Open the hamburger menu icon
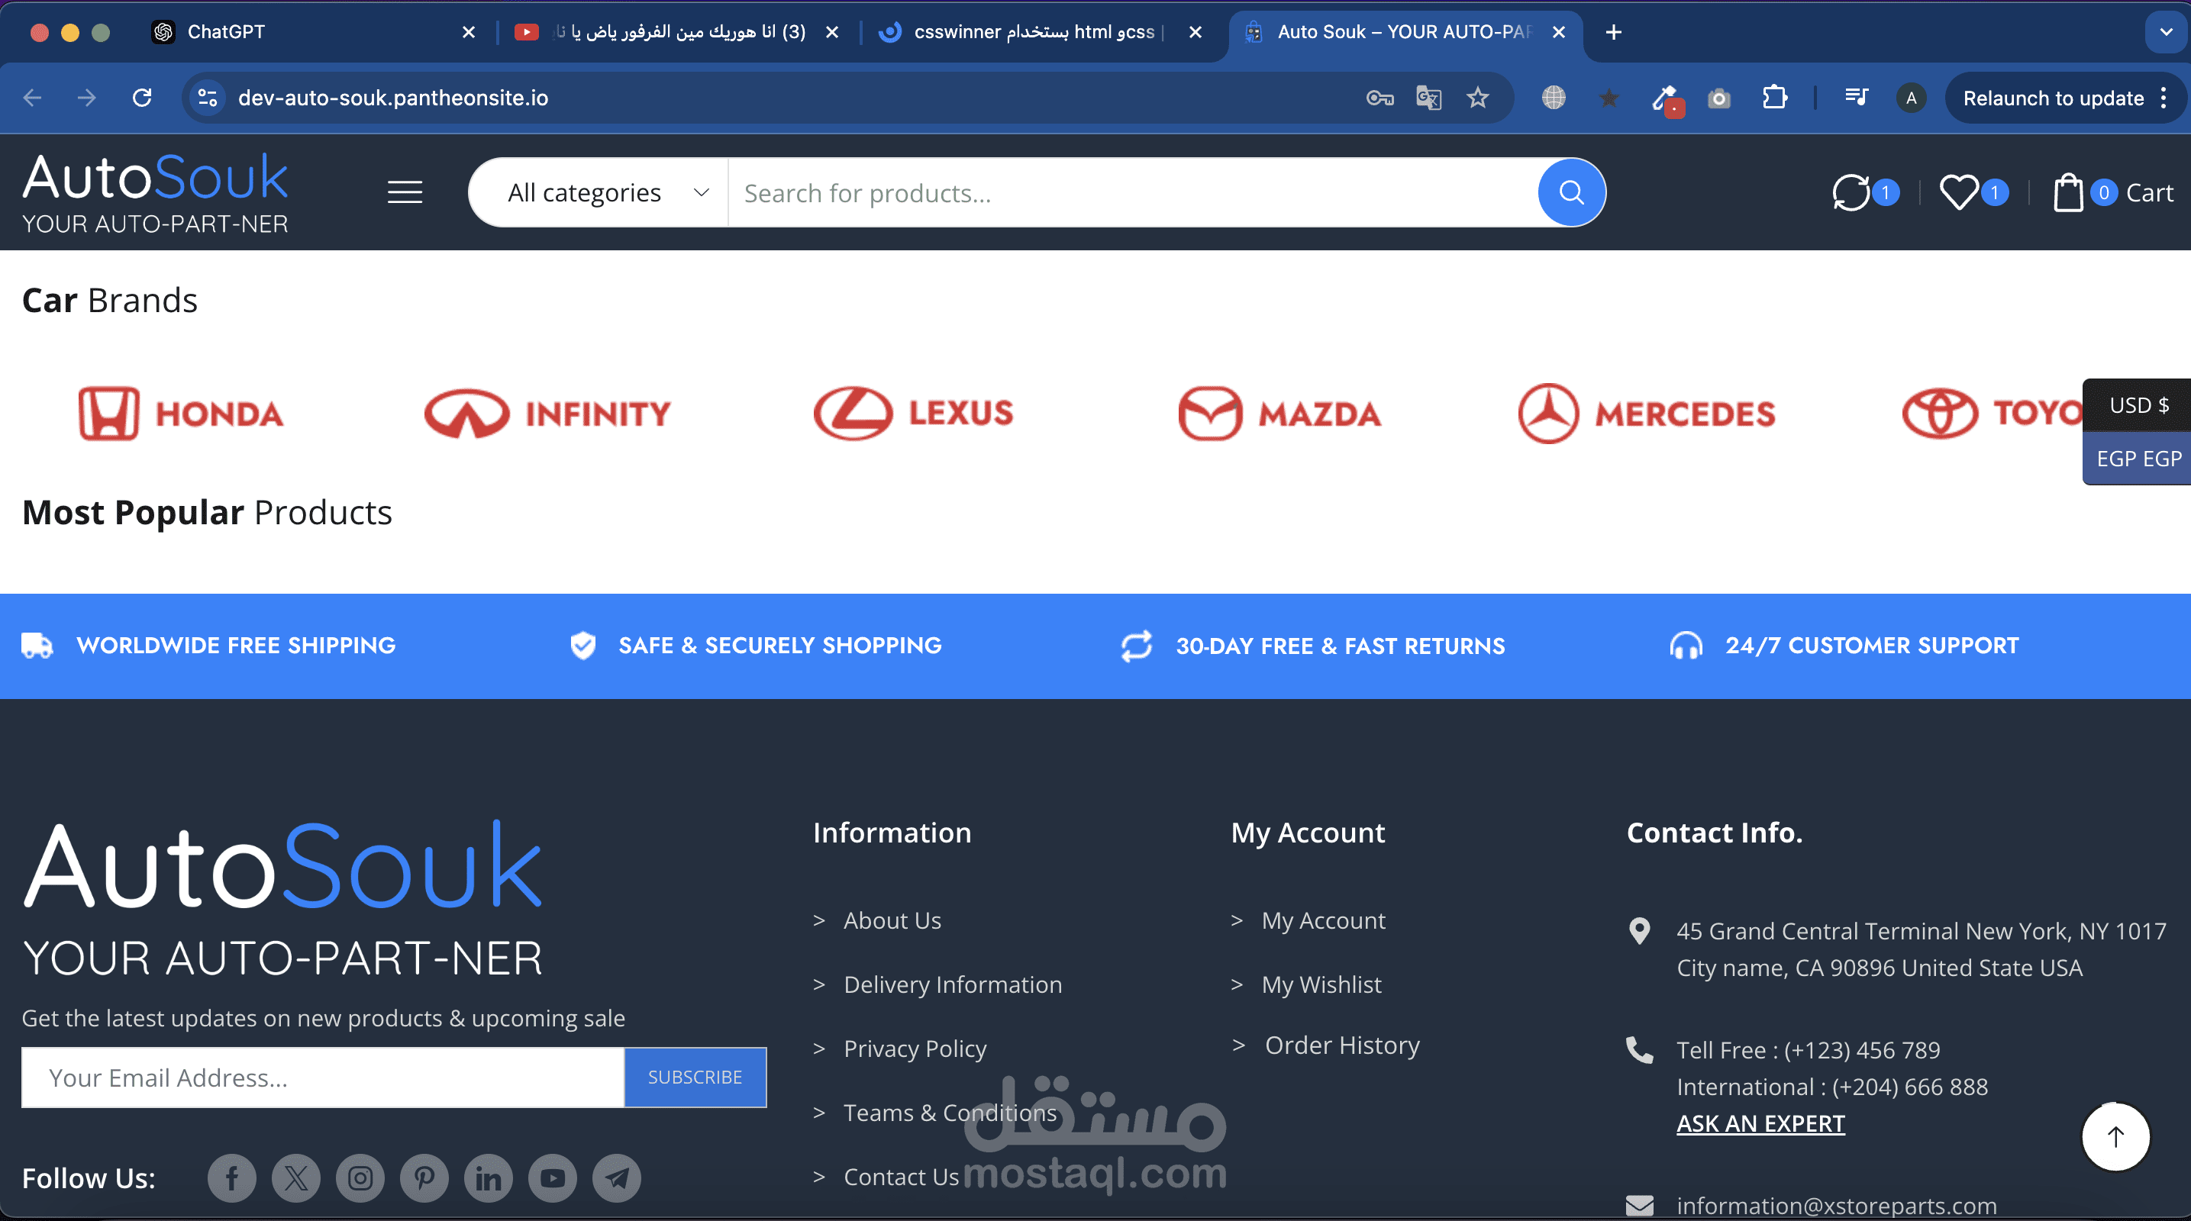Screen dimensions: 2191x1221 click(x=405, y=192)
